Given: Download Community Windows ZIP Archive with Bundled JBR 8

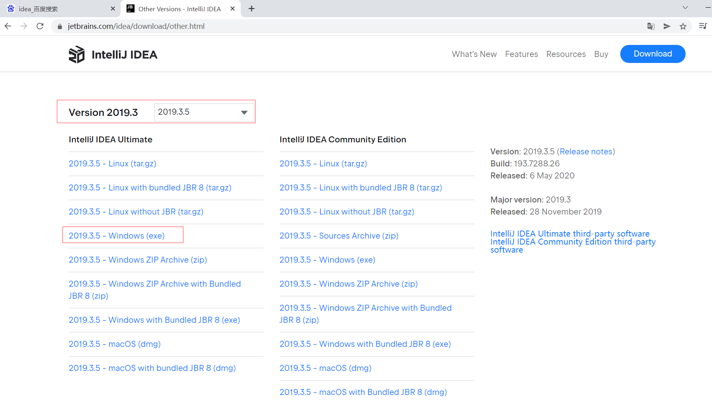Looking at the screenshot, I should click(366, 314).
